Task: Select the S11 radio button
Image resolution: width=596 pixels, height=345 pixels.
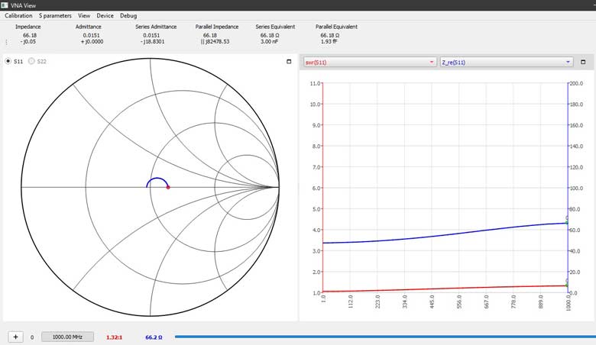Action: tap(8, 61)
